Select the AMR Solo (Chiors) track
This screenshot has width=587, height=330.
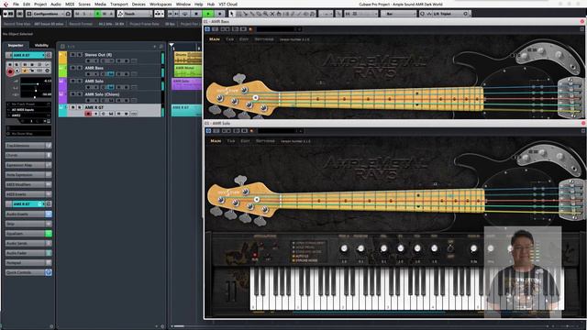coord(102,93)
